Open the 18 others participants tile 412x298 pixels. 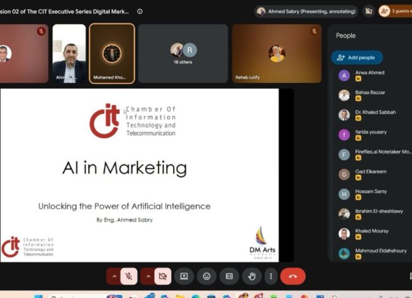pos(183,54)
